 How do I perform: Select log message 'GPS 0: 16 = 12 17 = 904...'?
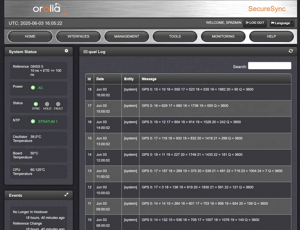point(191,122)
